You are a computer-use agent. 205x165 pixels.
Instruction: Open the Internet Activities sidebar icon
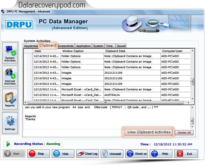pyautogui.click(x=10, y=76)
